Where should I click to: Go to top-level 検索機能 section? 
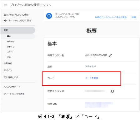pos(8,63)
